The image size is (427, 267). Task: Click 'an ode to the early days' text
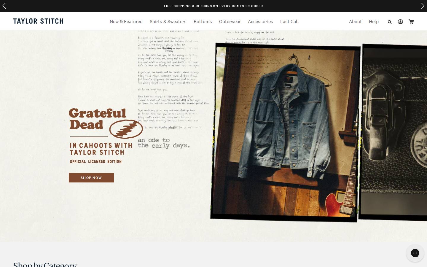[163, 143]
